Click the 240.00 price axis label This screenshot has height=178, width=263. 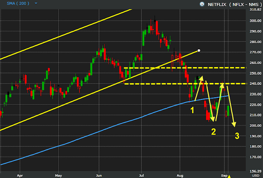[x=256, y=84]
